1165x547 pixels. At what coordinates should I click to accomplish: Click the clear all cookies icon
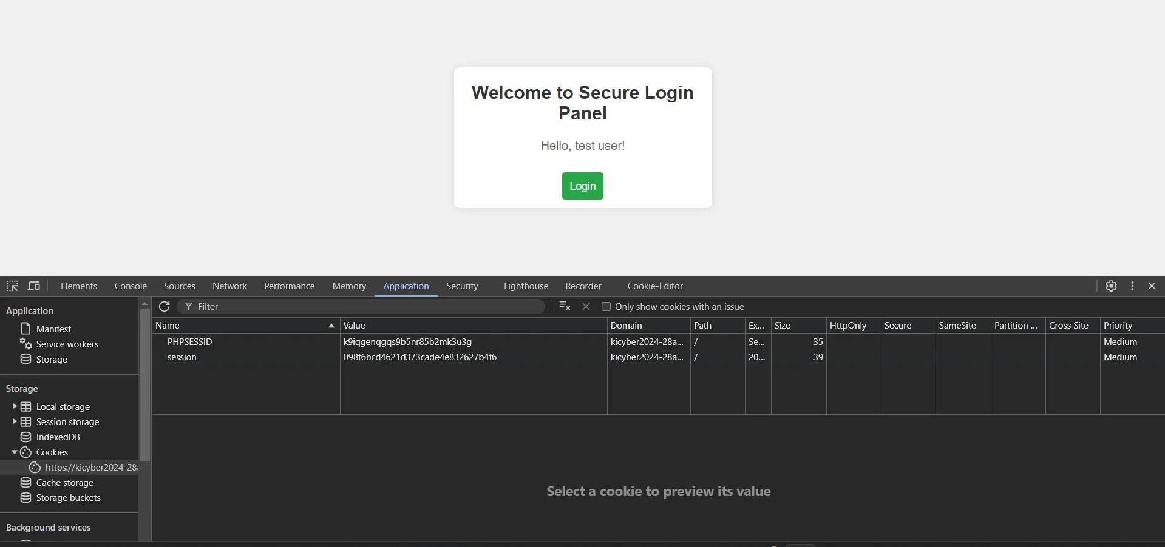565,307
